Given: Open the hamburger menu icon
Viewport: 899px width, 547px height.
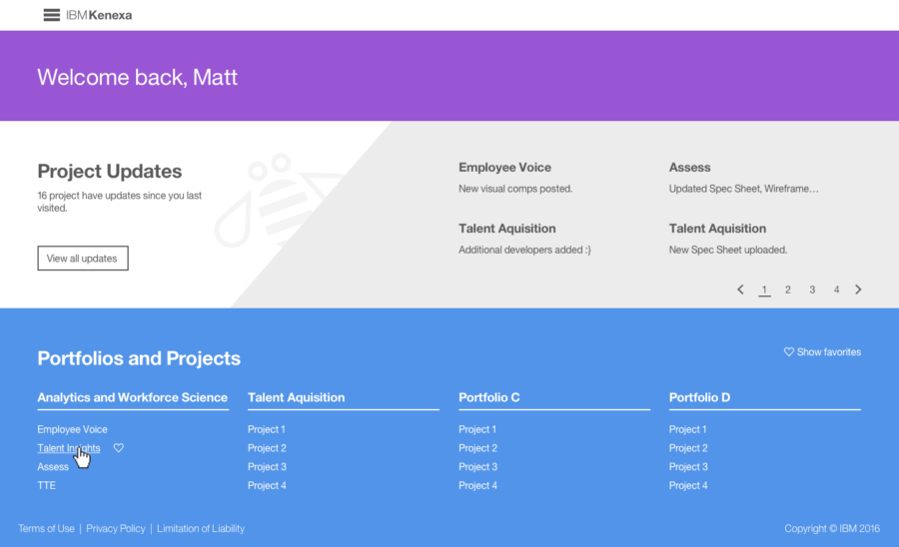Looking at the screenshot, I should (52, 15).
